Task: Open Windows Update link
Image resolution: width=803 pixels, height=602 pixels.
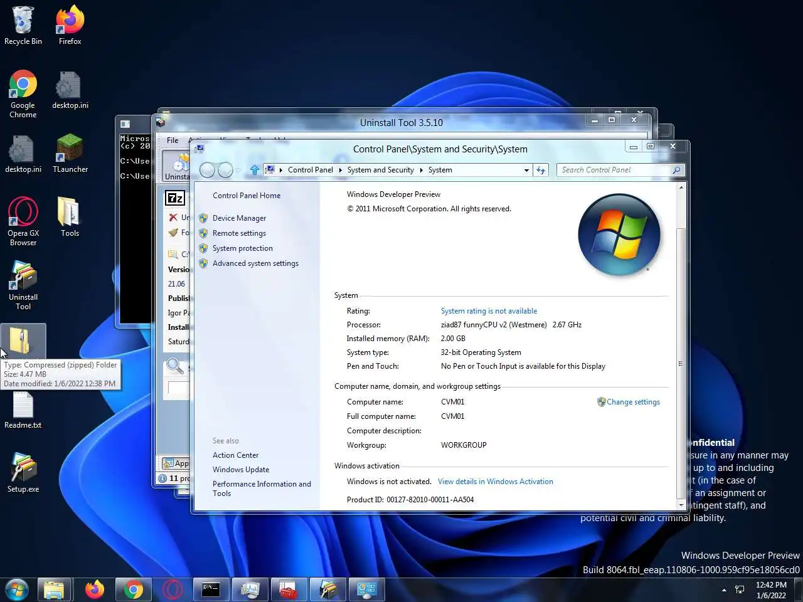Action: [241, 470]
